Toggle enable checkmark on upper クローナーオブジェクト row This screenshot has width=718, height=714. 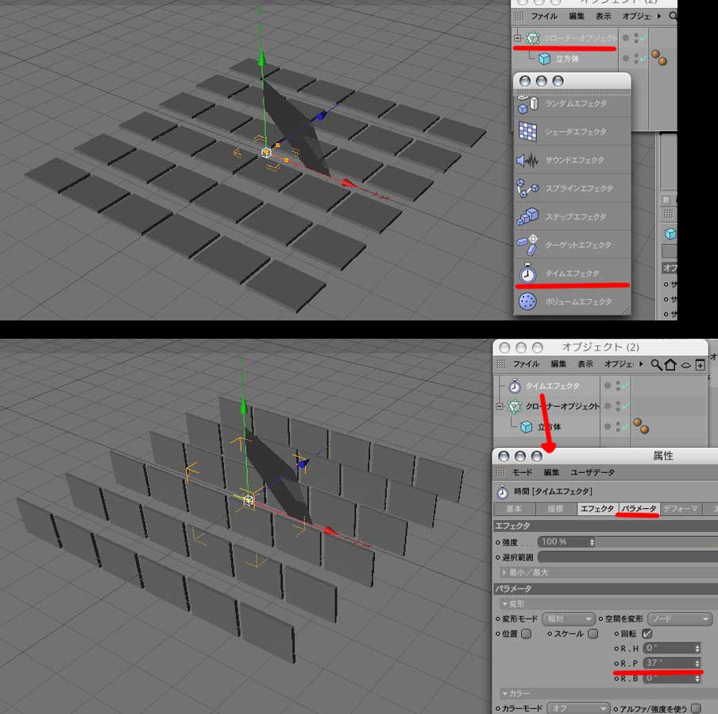(x=643, y=38)
